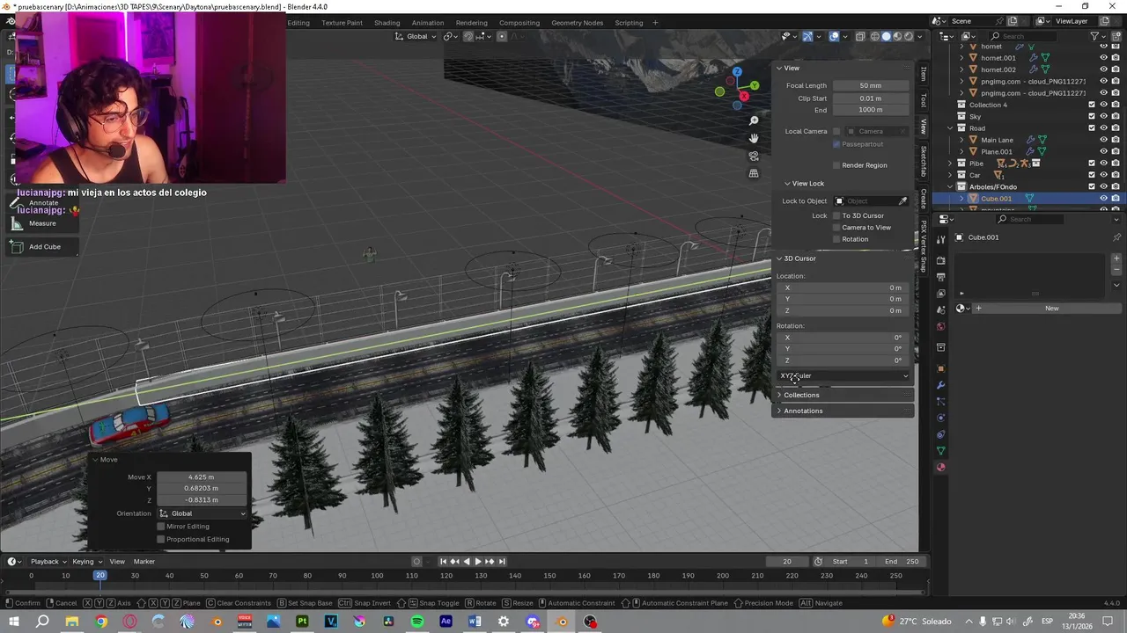Open the Particles properties tab icon

(940, 402)
